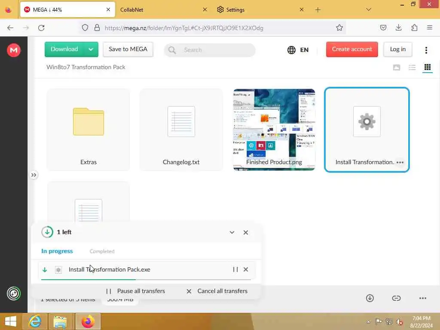Image resolution: width=440 pixels, height=330 pixels.
Task: Switch to the Completed transfers tab
Action: coord(102,251)
